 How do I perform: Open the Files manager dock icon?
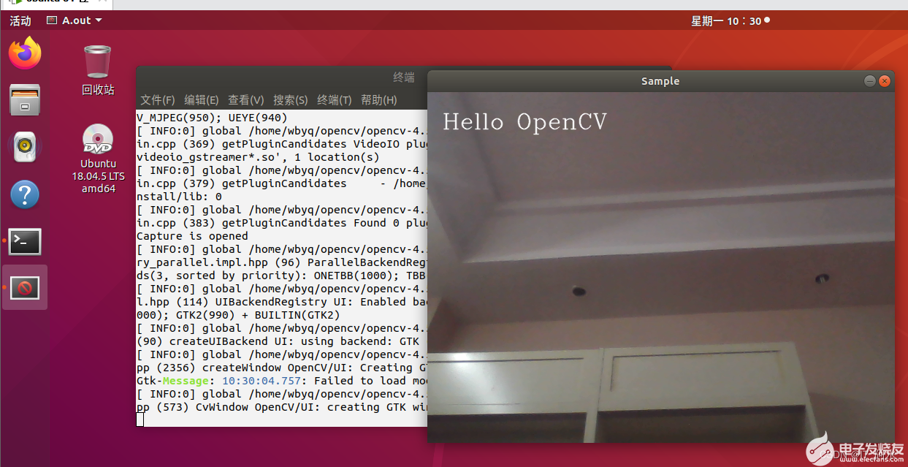(x=25, y=100)
